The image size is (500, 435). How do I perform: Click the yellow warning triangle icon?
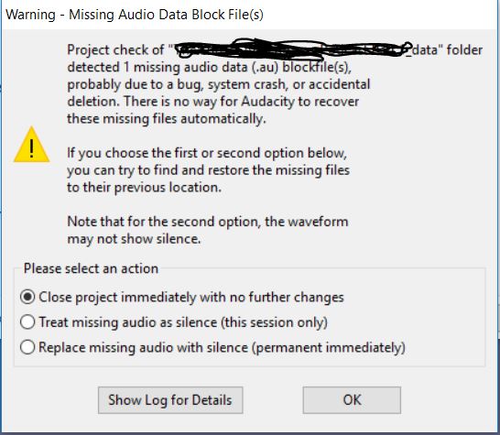31,145
